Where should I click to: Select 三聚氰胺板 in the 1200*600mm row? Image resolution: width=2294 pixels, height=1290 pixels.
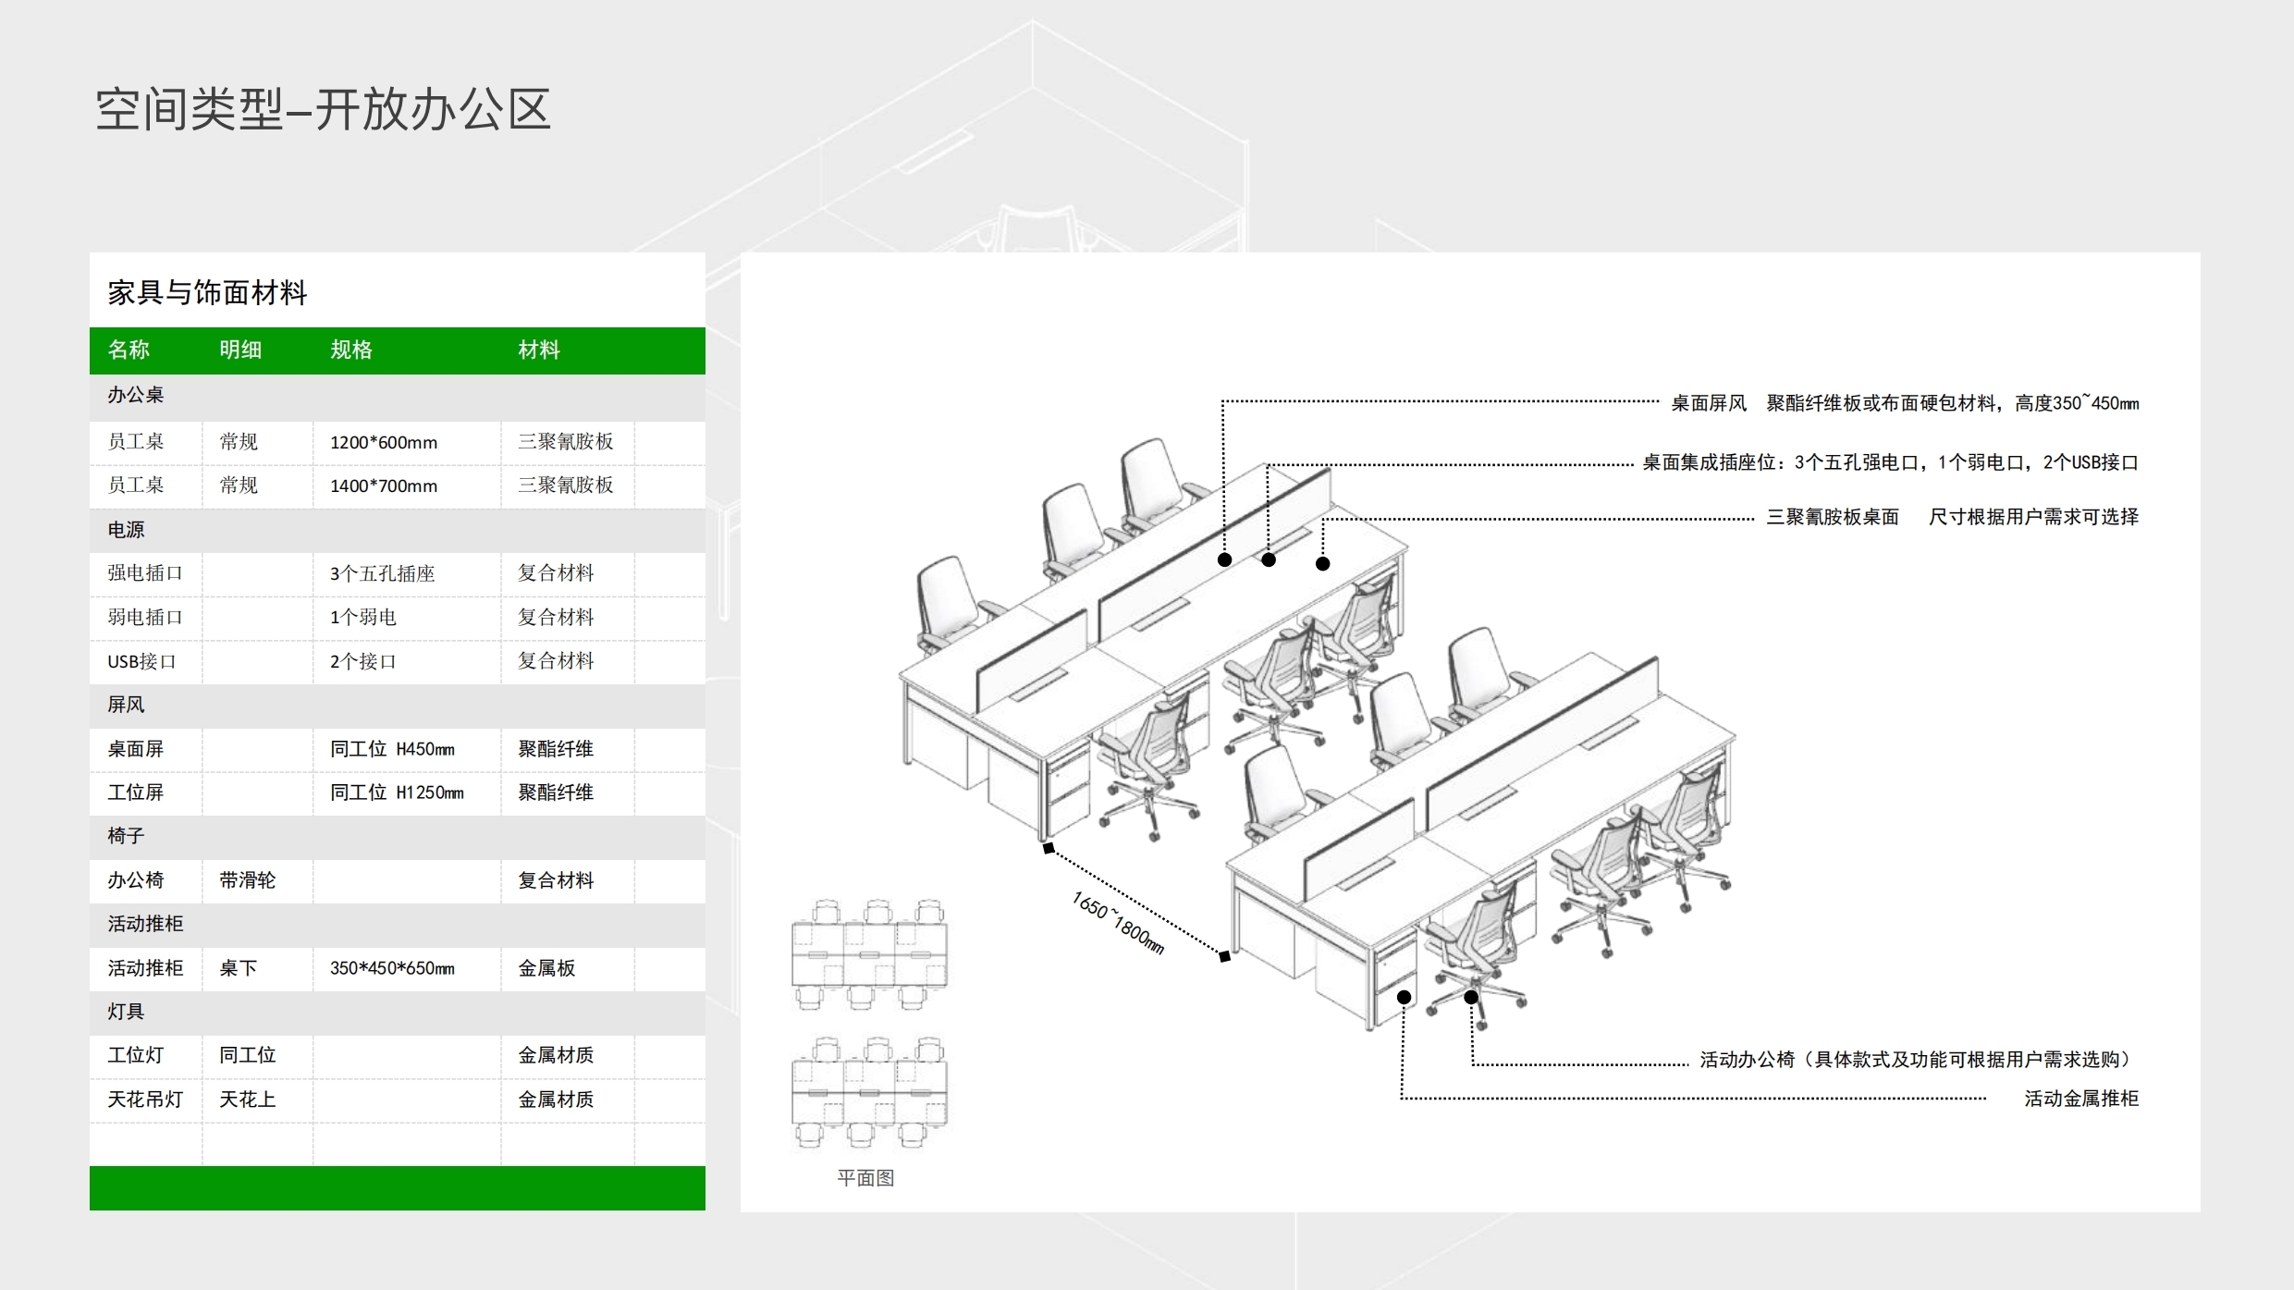(x=566, y=442)
